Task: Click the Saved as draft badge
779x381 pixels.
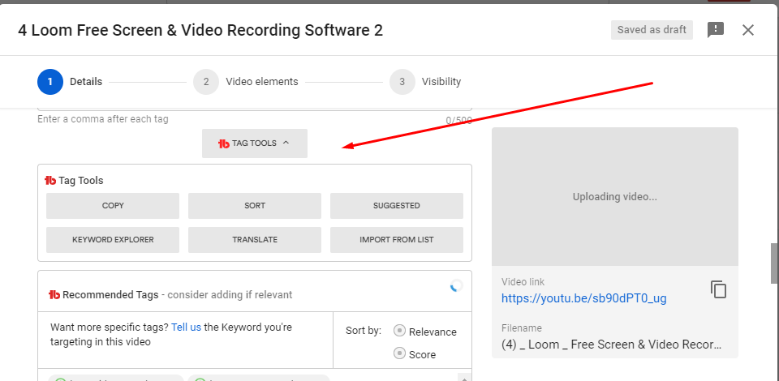Action: click(x=652, y=30)
